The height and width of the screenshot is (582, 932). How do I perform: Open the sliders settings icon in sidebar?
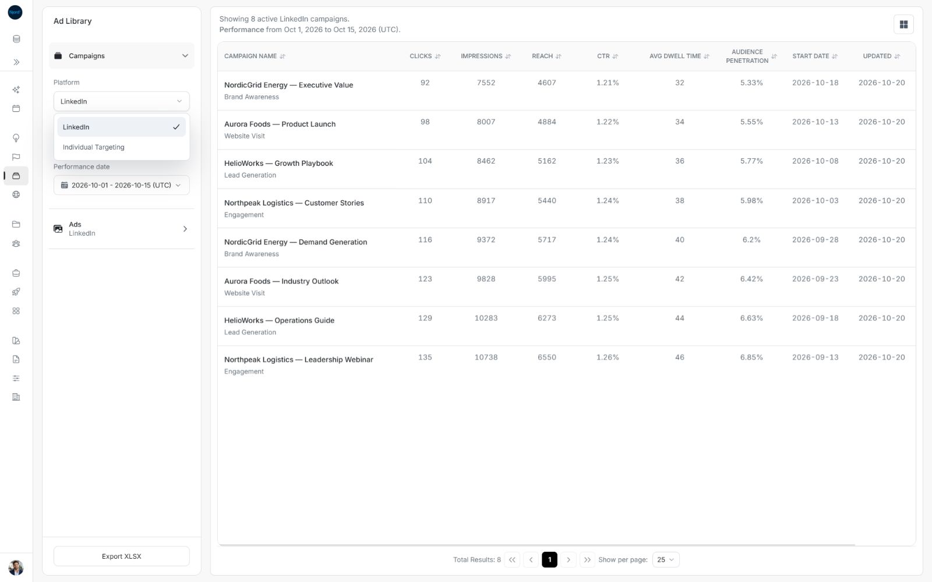click(x=16, y=378)
